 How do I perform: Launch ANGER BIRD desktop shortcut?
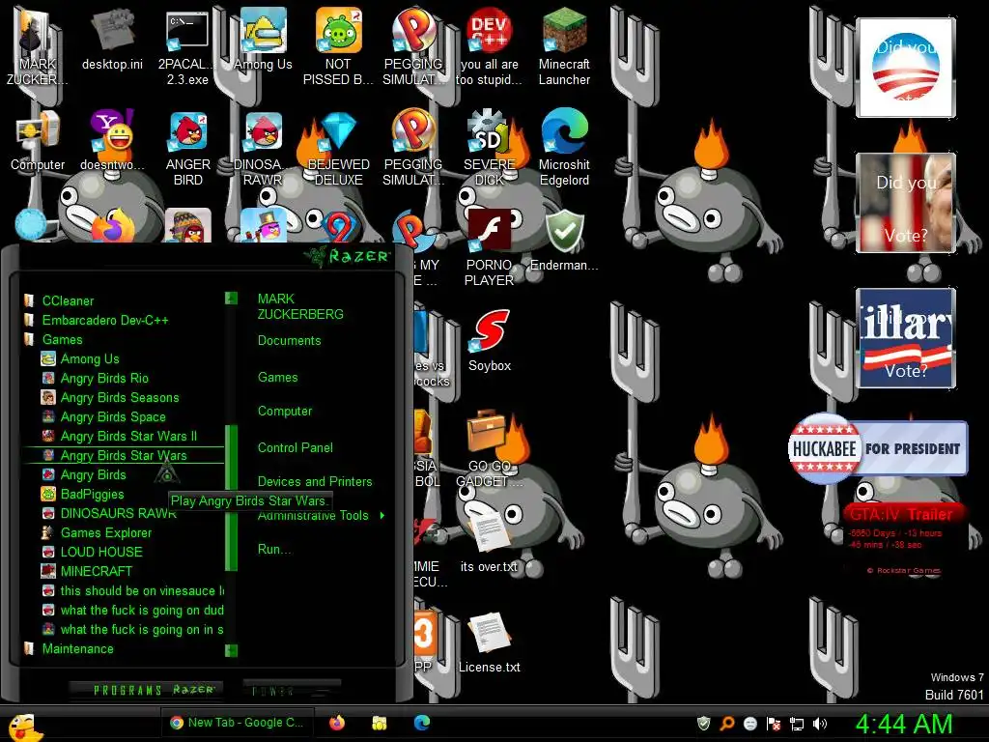[187, 149]
